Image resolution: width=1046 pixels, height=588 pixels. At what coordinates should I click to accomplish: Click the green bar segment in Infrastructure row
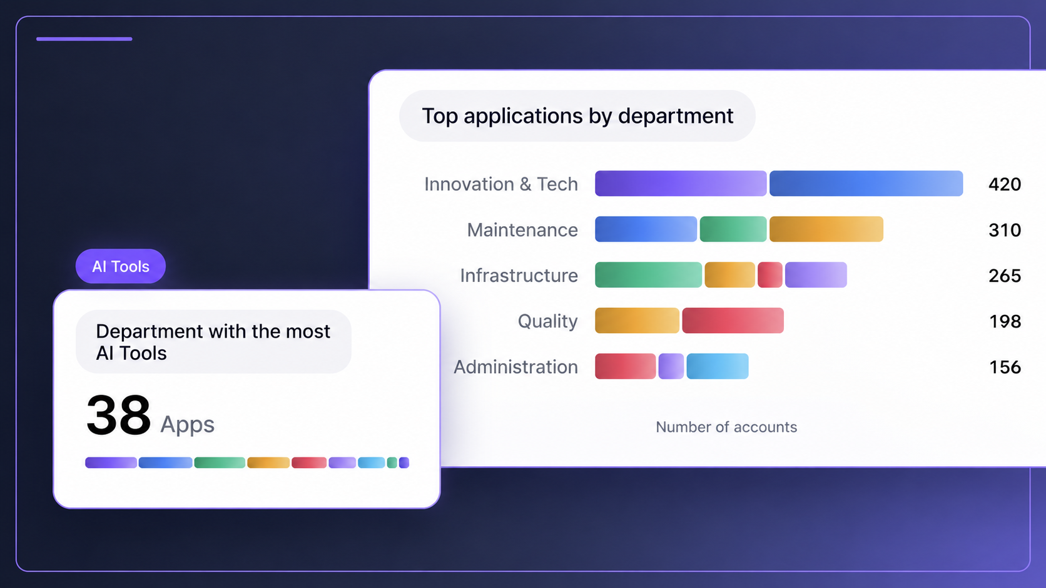[648, 275]
